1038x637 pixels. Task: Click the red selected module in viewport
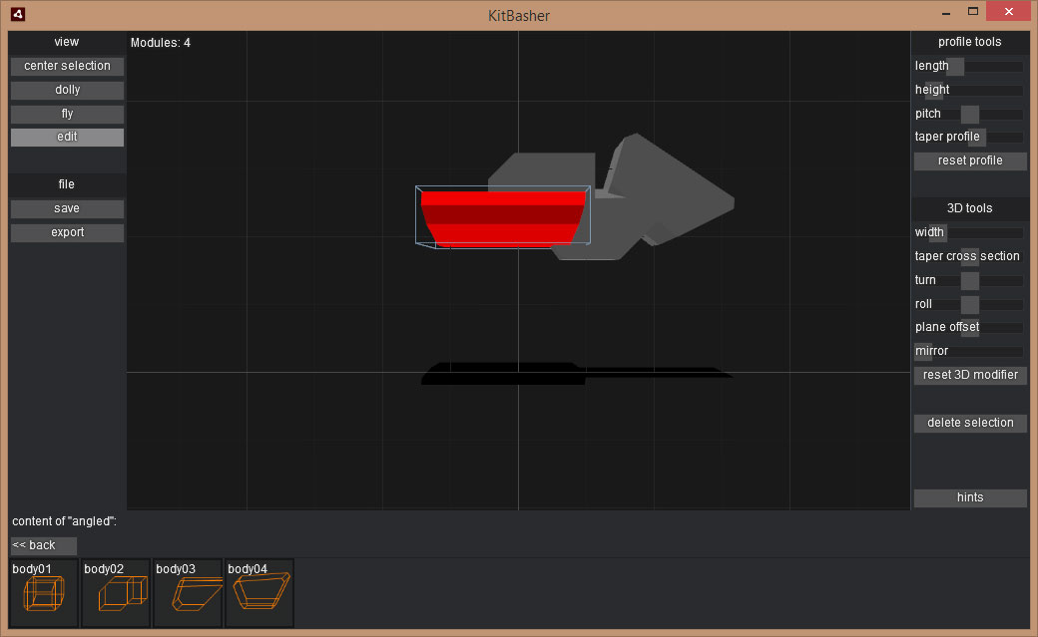(502, 216)
